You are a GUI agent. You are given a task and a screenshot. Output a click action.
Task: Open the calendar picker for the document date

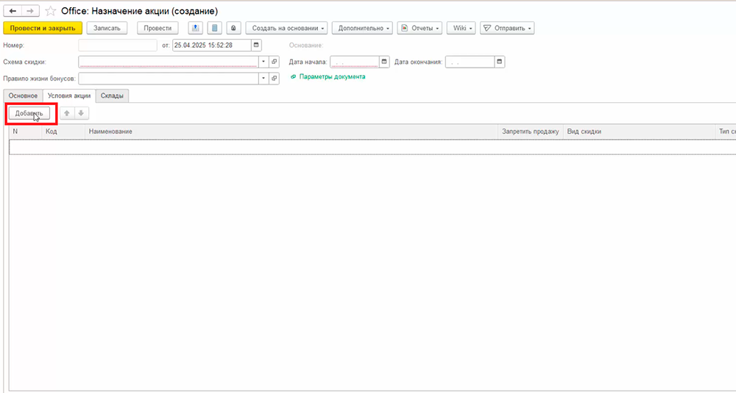[256, 46]
